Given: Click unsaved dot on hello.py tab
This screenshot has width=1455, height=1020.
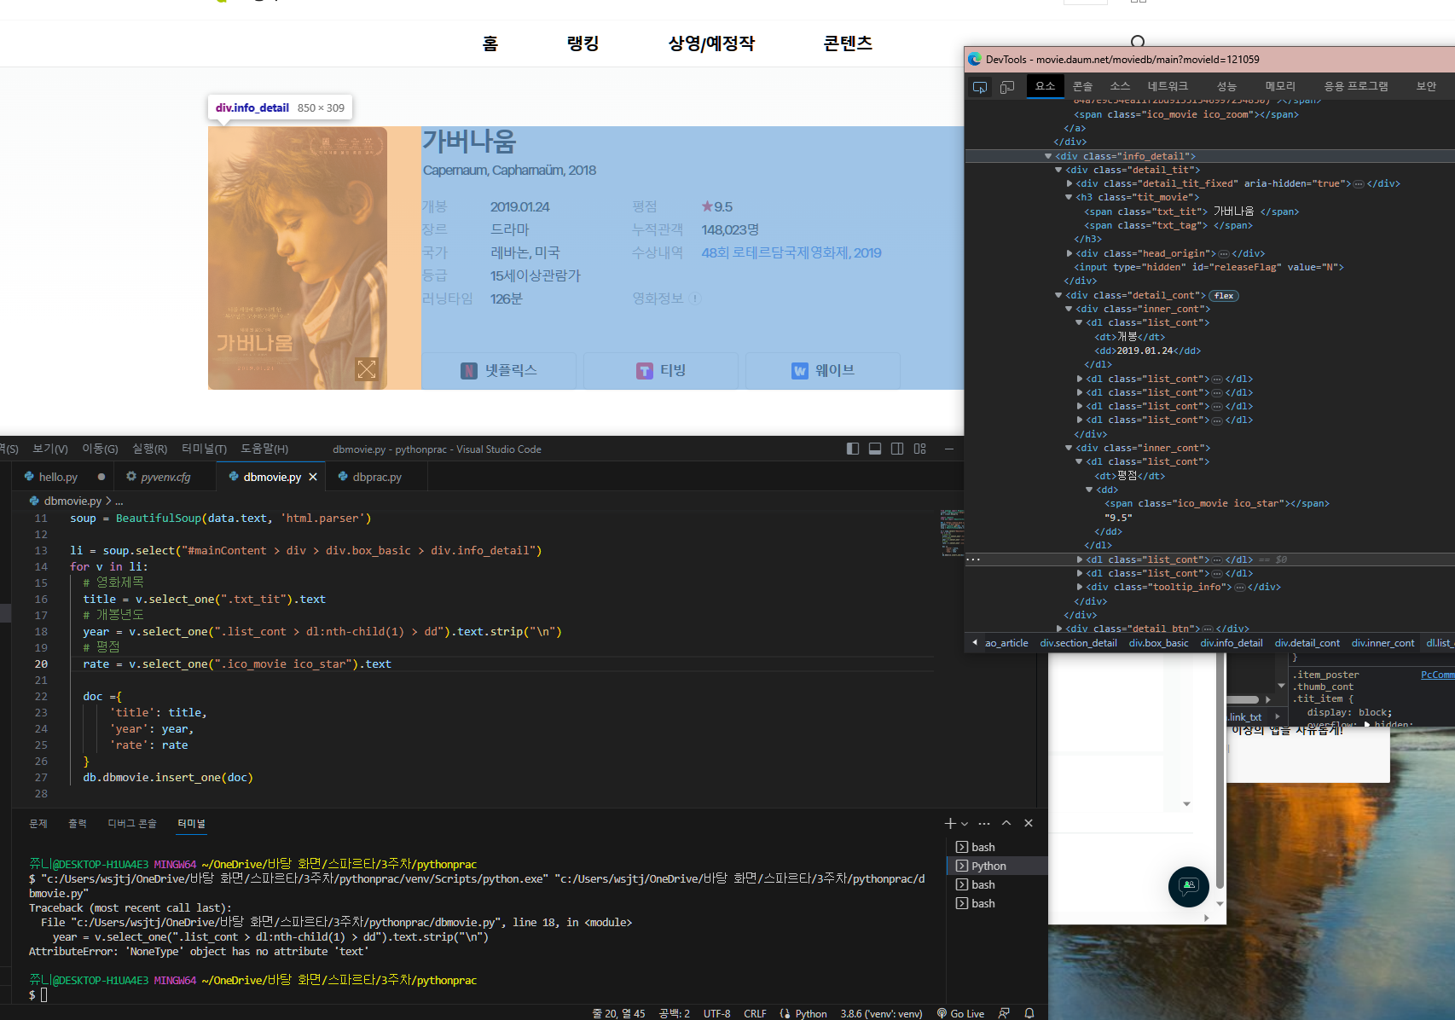Looking at the screenshot, I should [101, 477].
